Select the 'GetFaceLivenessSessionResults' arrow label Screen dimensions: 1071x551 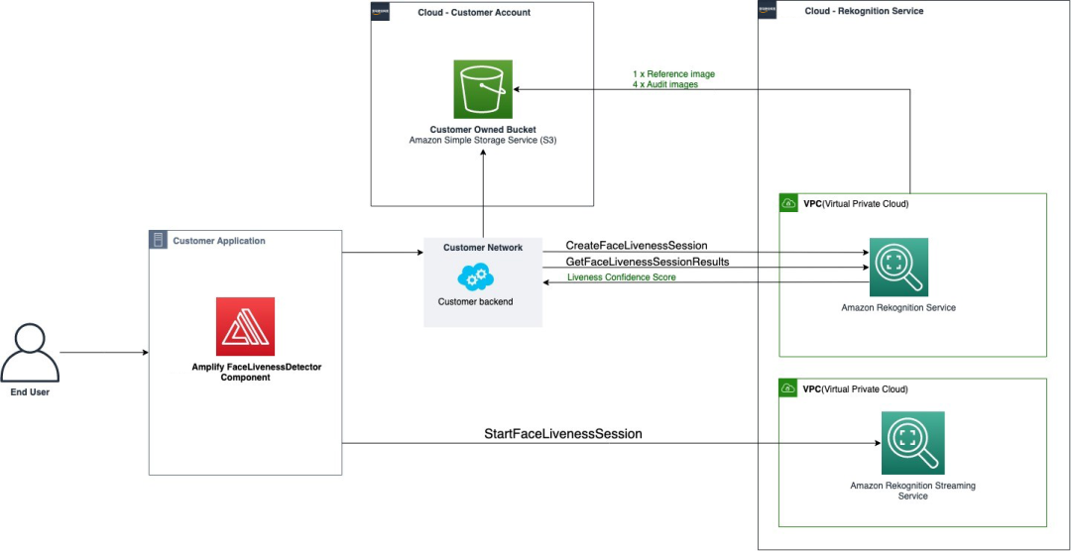pos(648,261)
